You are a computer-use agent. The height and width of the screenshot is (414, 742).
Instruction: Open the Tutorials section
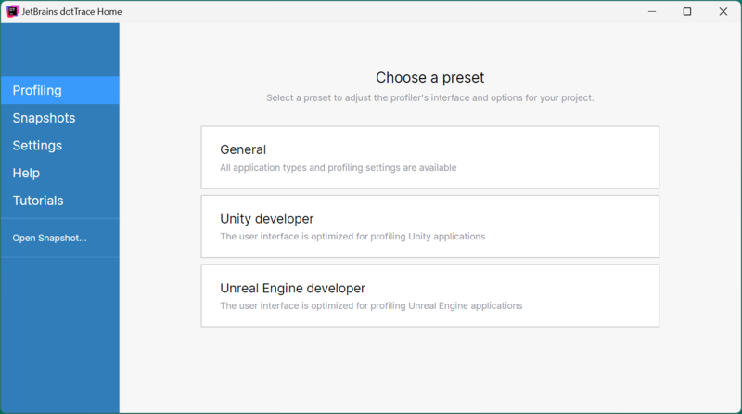(x=60, y=201)
